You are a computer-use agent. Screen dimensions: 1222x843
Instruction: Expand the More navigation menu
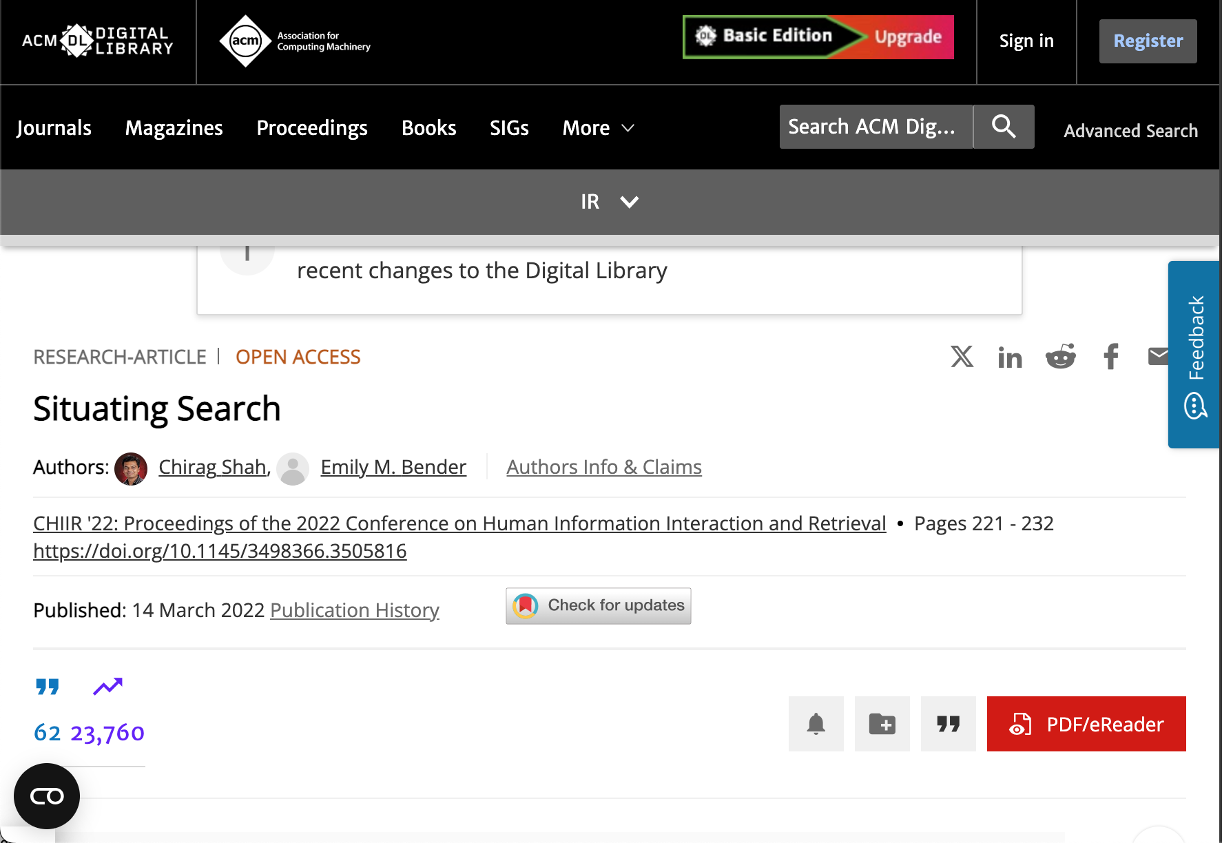tap(597, 127)
